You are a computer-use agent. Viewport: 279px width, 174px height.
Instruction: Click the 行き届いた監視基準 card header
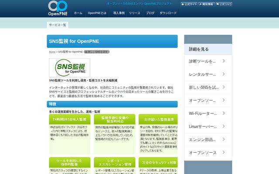(158, 119)
